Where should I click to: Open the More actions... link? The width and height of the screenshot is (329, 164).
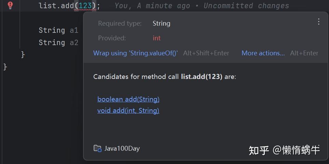point(263,53)
